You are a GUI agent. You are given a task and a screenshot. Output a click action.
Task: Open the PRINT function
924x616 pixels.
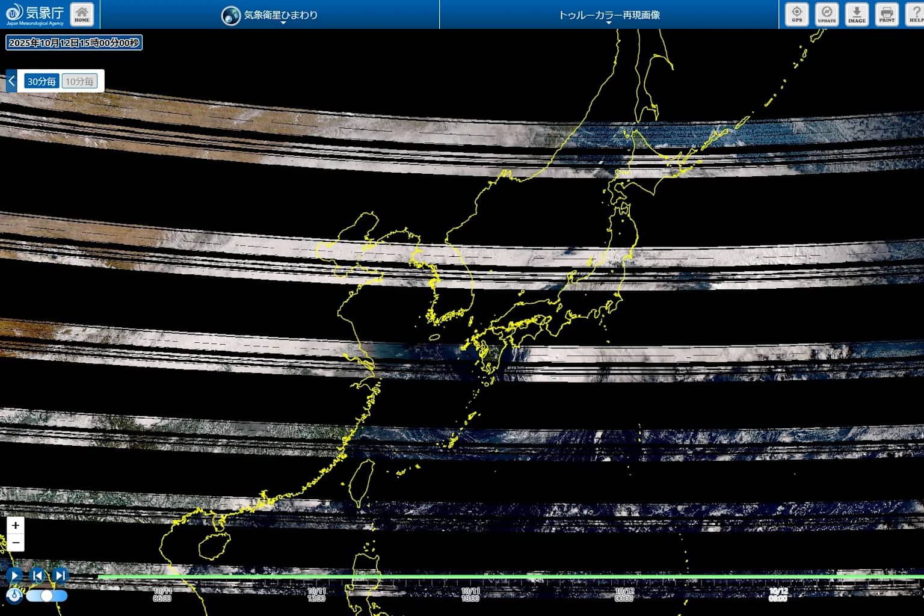(886, 14)
